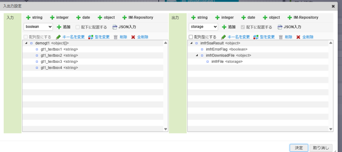Click the green plus string icon in input panel
The width and height of the screenshot is (342, 152).
(28, 18)
